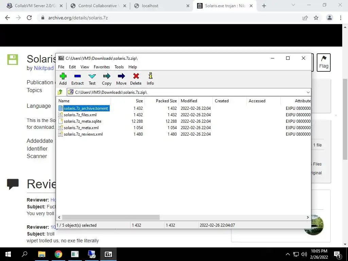Click the Add toolbar icon in 7-Zip
The height and width of the screenshot is (261, 348).
pyautogui.click(x=63, y=79)
